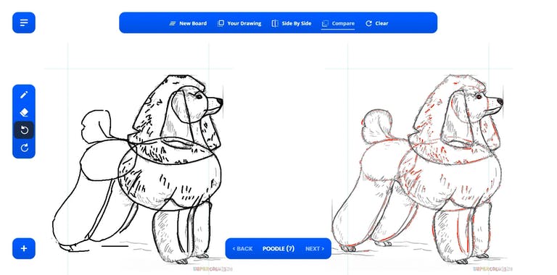Go back to previous poodle step
This screenshot has width=557, height=275.
click(x=242, y=249)
